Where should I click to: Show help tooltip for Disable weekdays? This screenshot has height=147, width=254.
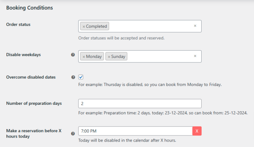pyautogui.click(x=73, y=55)
